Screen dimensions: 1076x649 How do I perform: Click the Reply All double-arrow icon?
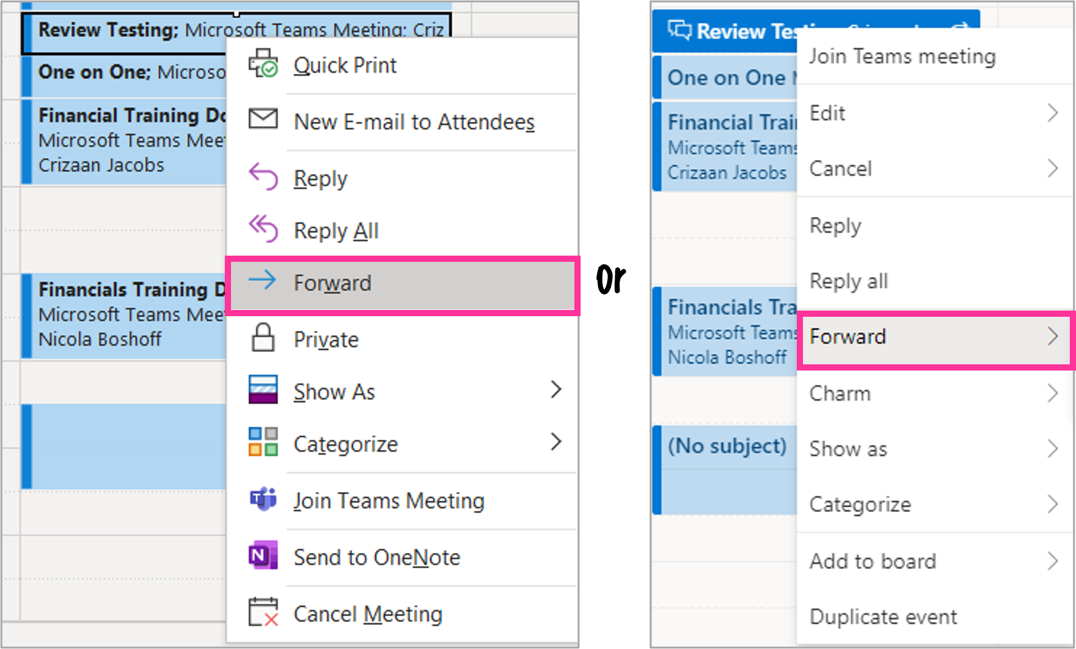click(x=263, y=228)
